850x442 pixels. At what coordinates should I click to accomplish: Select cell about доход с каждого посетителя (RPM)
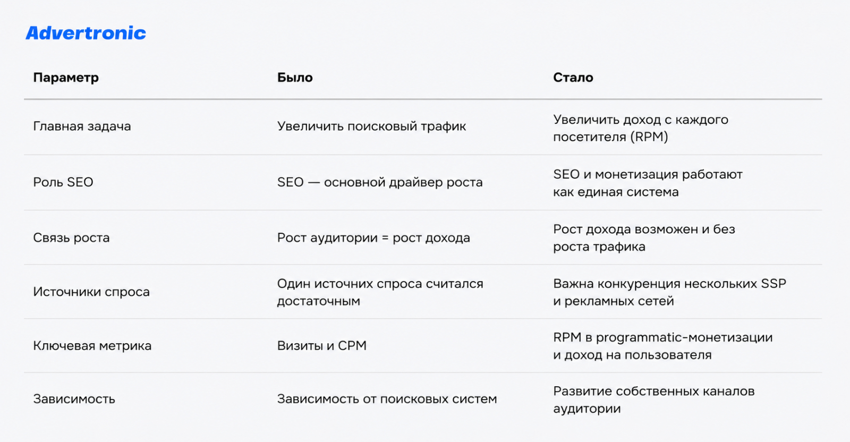641,128
